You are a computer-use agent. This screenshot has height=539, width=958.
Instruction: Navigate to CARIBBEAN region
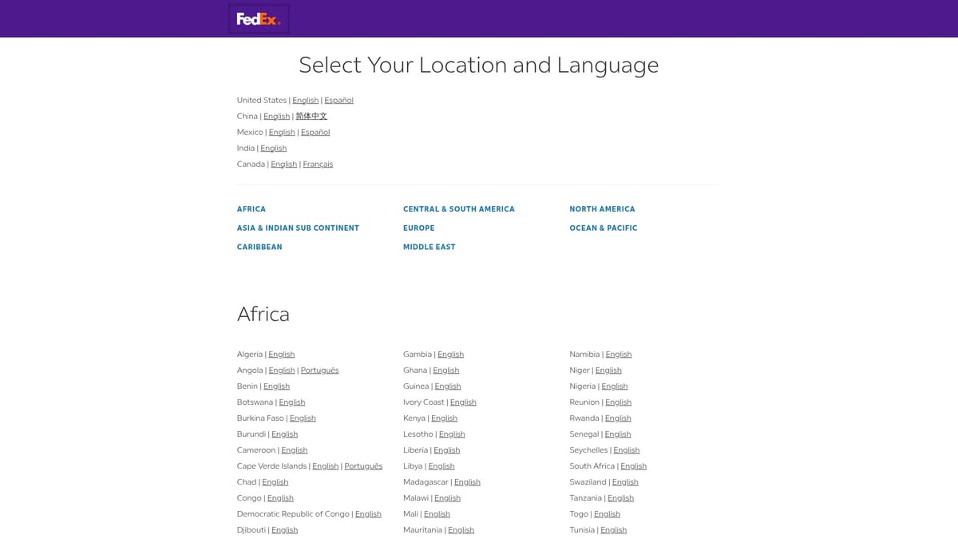(259, 247)
